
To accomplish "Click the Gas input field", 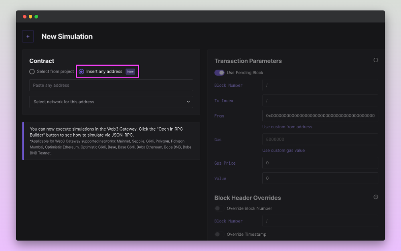I will pyautogui.click(x=320, y=139).
